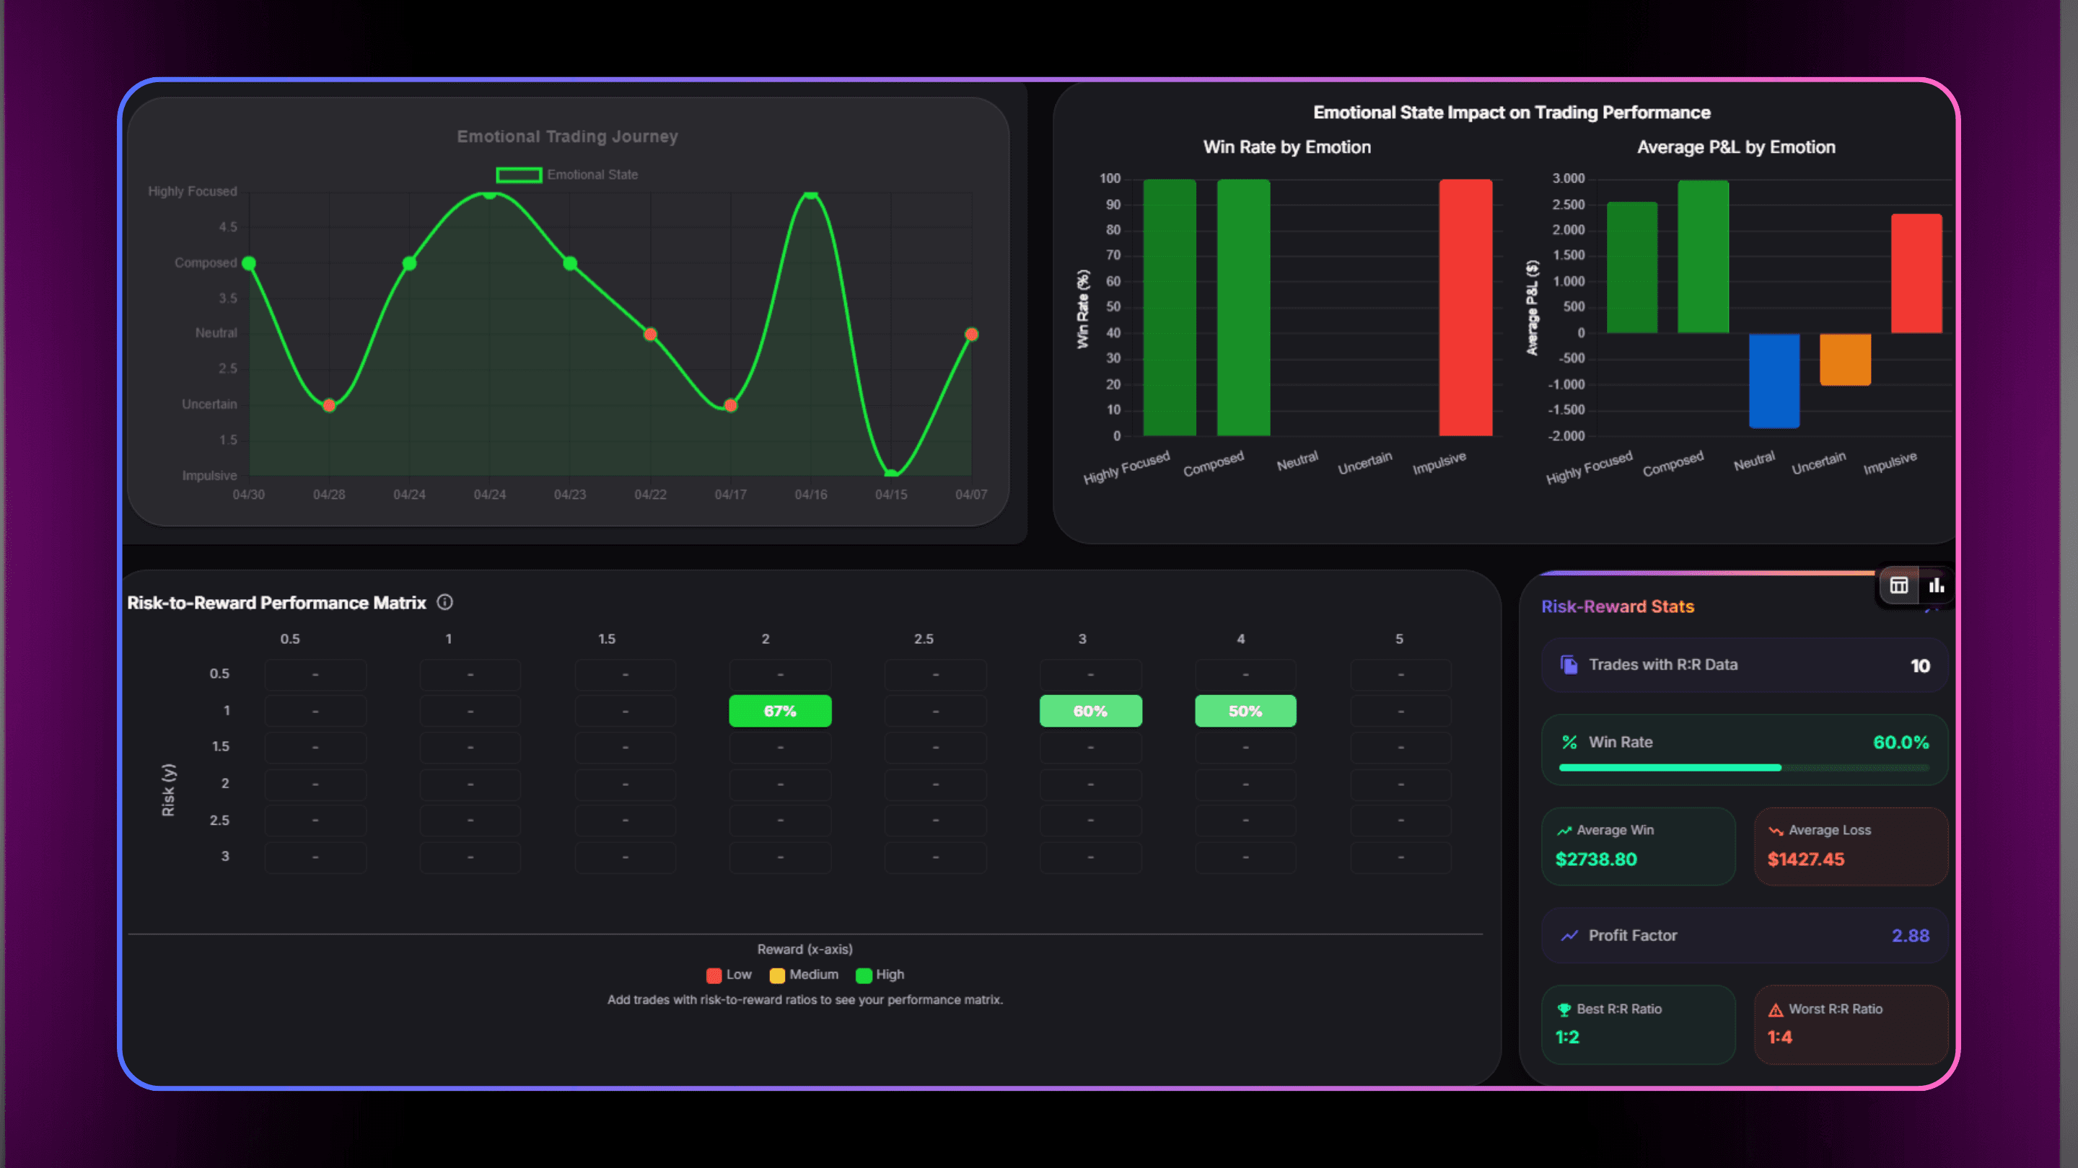Image resolution: width=2078 pixels, height=1168 pixels.
Task: Click the 2.88 Profit Factor value
Action: (x=1910, y=936)
